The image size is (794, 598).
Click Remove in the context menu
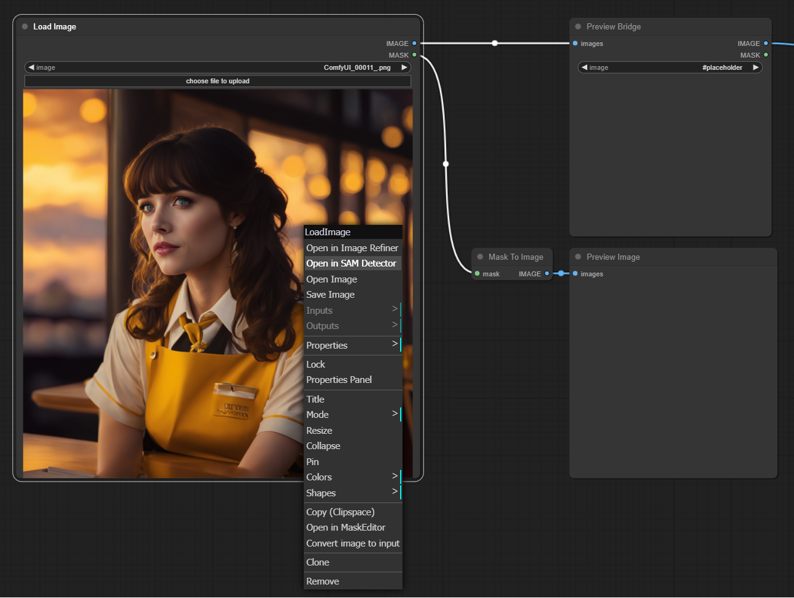click(323, 581)
